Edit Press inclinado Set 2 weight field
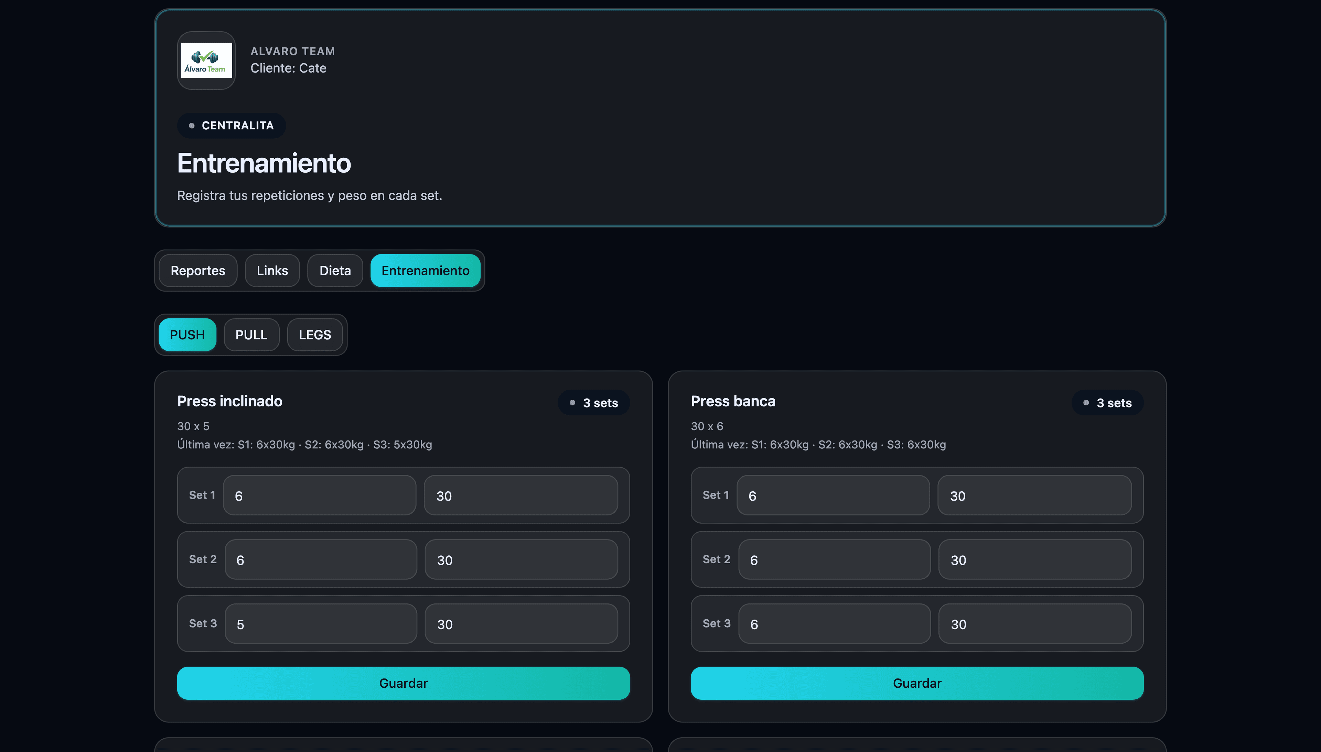The image size is (1321, 752). click(x=521, y=559)
